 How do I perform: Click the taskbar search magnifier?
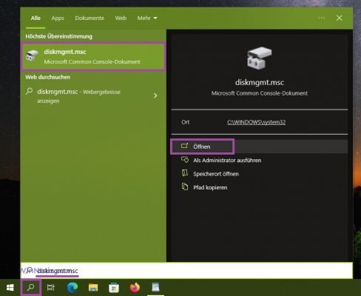pos(31,288)
